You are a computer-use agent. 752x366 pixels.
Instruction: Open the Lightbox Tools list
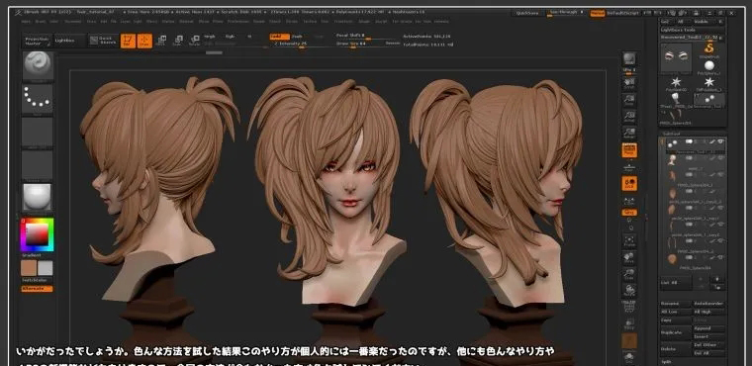tap(692, 30)
